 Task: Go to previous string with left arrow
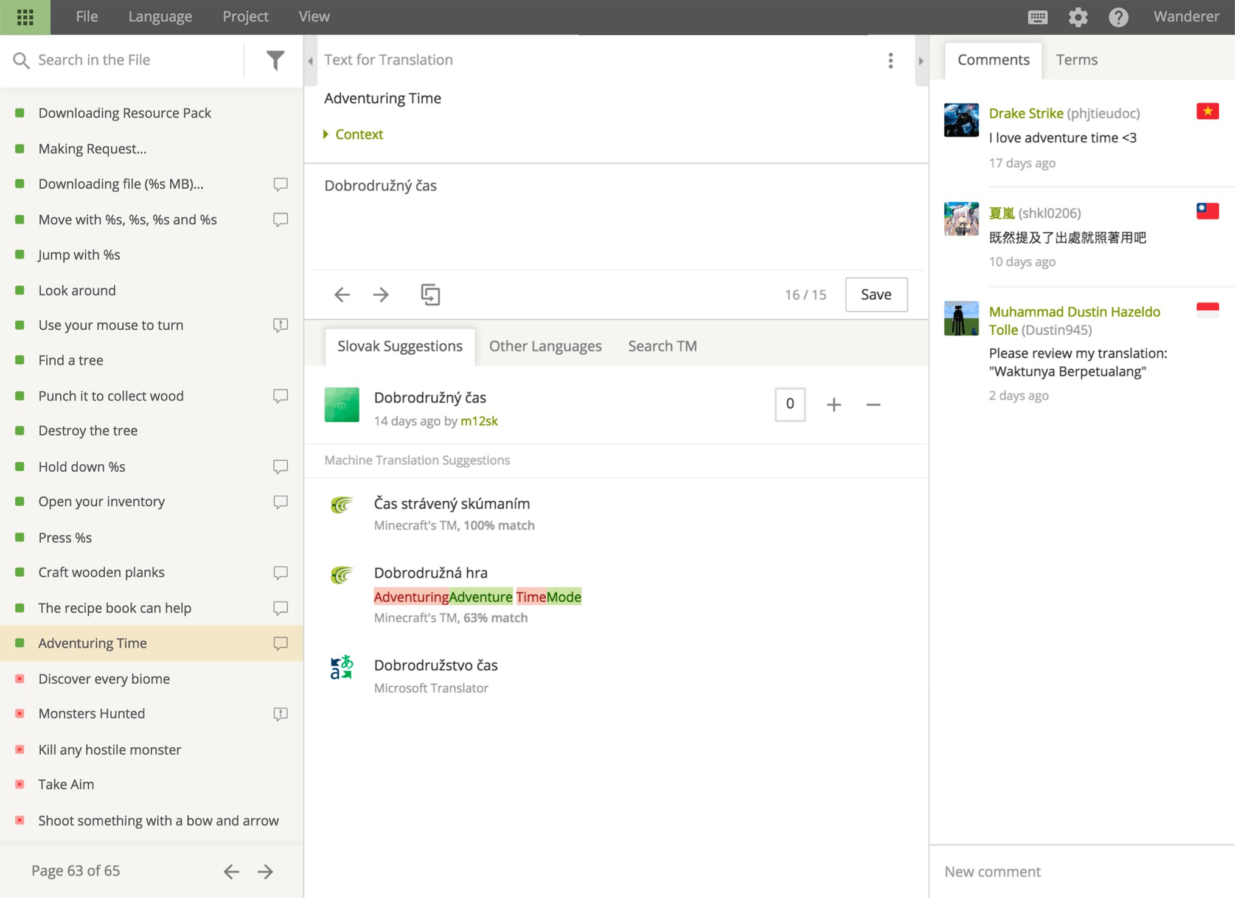(x=342, y=294)
